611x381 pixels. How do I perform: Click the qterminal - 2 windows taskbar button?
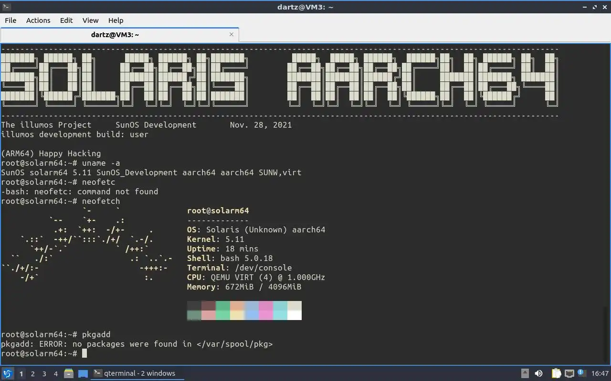[x=137, y=373]
